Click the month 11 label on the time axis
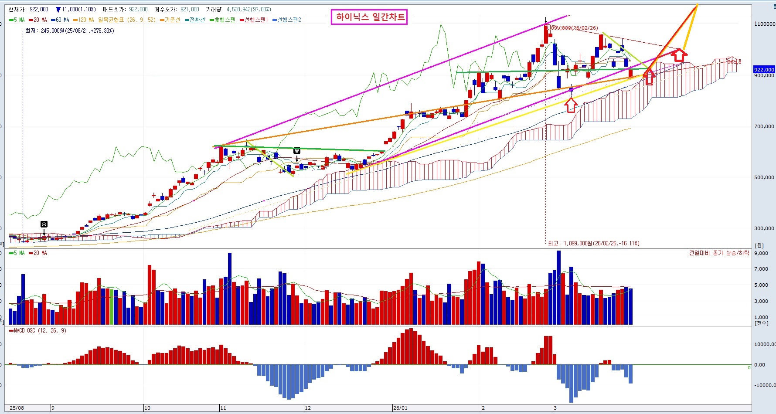The image size is (776, 414). click(x=223, y=408)
